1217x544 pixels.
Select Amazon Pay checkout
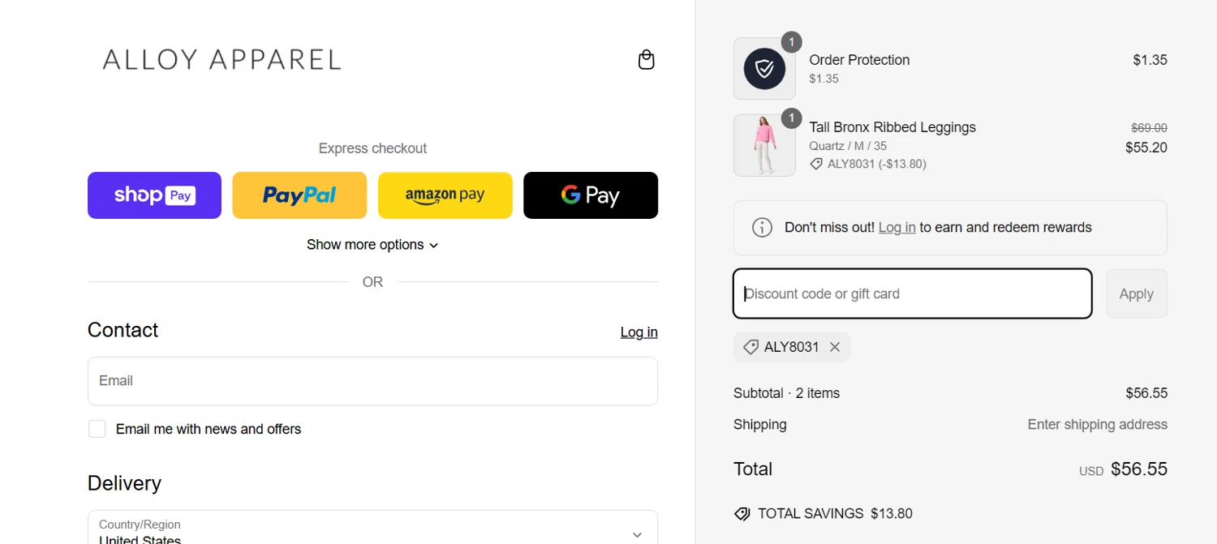[445, 195]
